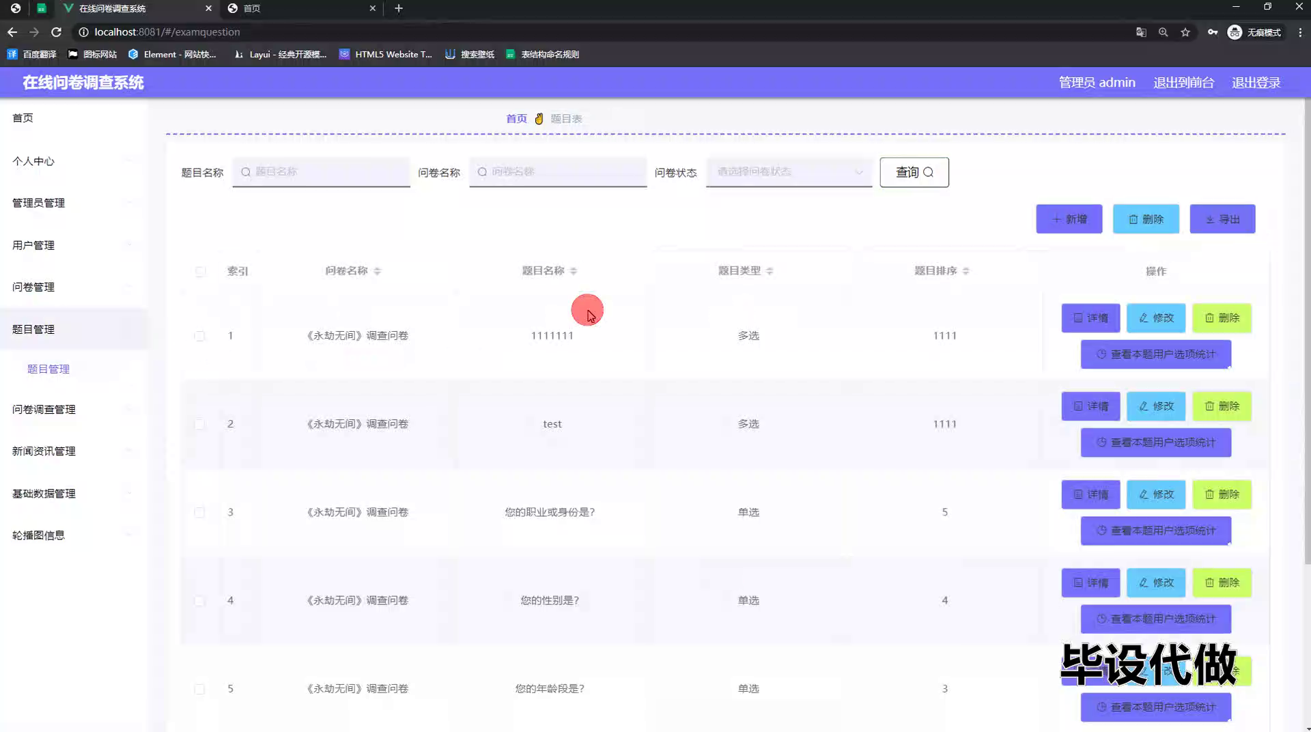
Task: Open the browser zoom magnifier icon
Action: (x=1163, y=32)
